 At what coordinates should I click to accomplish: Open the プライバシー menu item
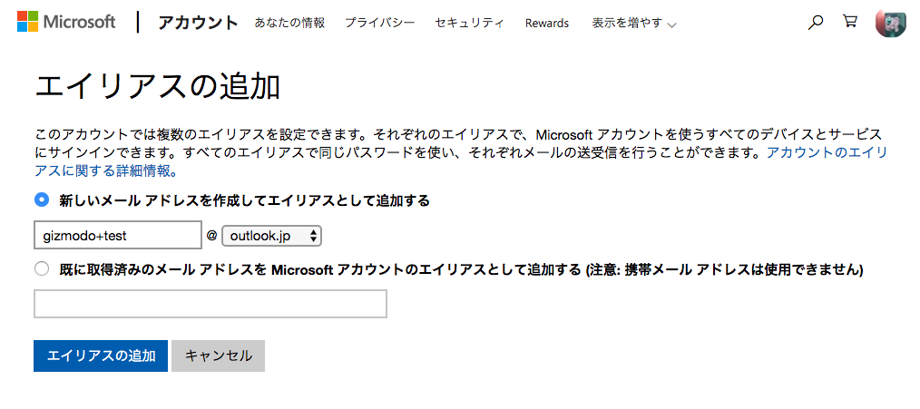pos(379,24)
